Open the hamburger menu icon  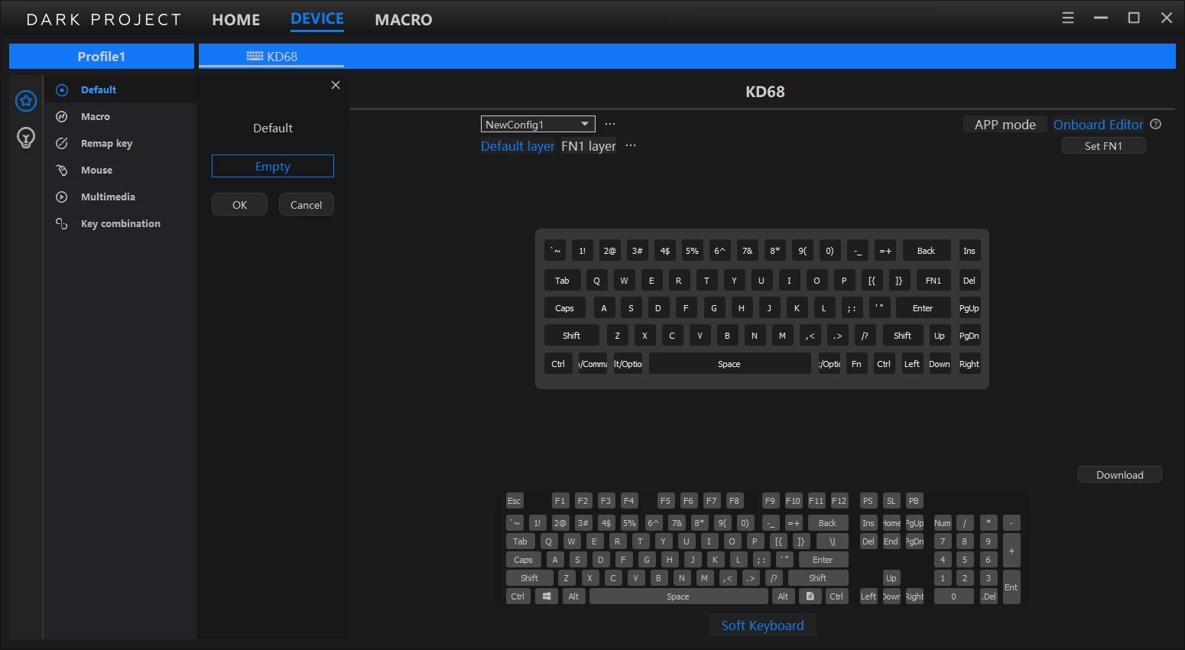1068,18
